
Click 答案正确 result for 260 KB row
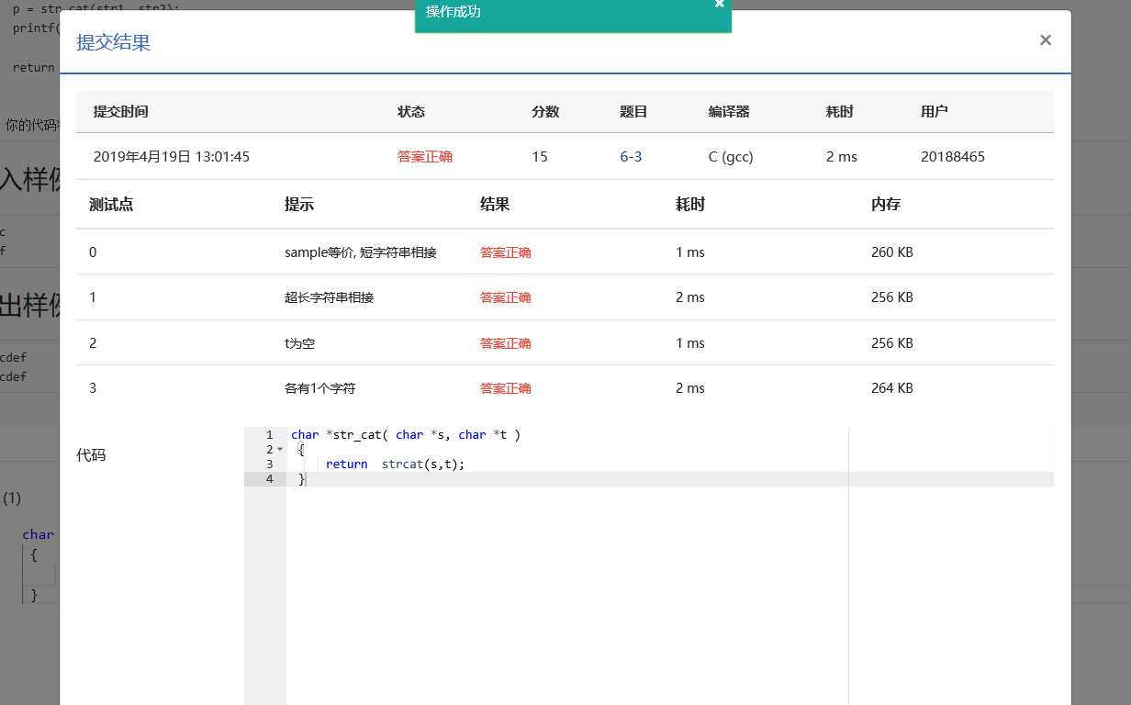click(x=506, y=252)
